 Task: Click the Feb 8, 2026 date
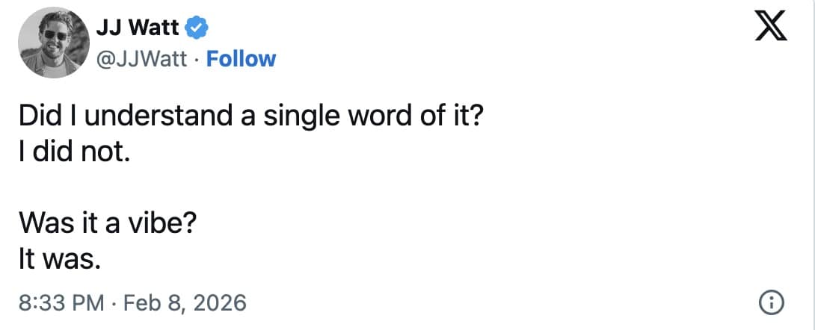185,302
